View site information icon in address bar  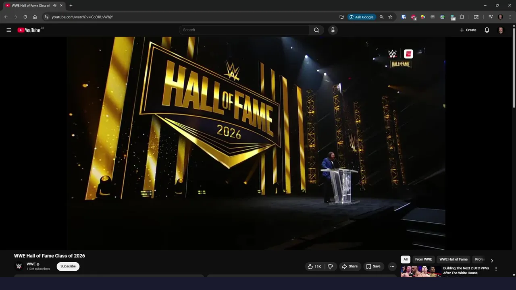click(x=46, y=17)
